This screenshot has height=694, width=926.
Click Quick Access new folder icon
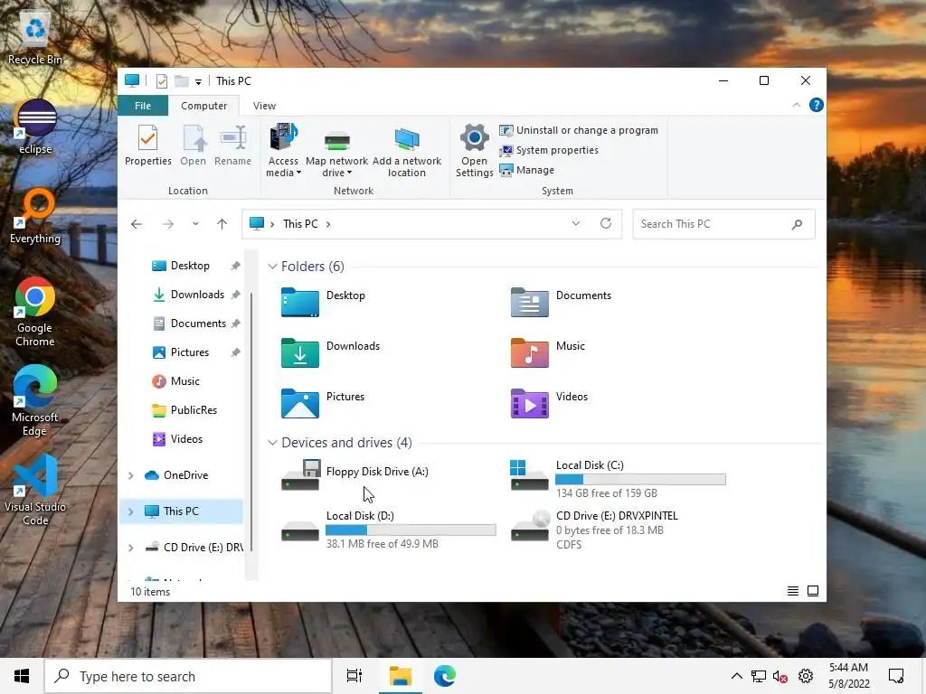click(x=181, y=81)
